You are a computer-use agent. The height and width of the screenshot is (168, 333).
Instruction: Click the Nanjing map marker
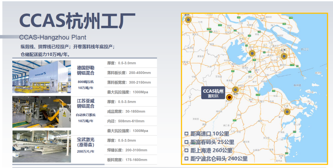point(188,20)
